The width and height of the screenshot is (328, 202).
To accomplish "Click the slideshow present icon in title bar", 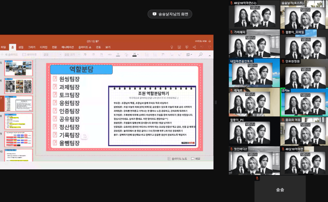I will point(187,47).
